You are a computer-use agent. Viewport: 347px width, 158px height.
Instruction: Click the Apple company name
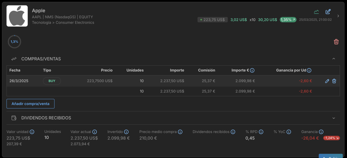coord(39,11)
